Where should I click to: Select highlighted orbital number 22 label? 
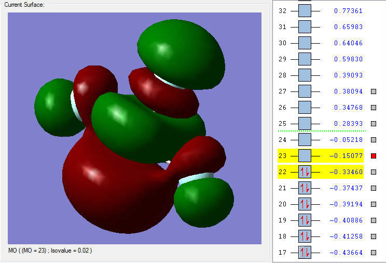(283, 172)
